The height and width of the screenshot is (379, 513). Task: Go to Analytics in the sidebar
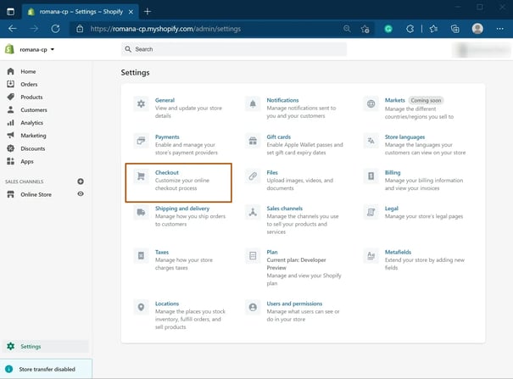[31, 123]
